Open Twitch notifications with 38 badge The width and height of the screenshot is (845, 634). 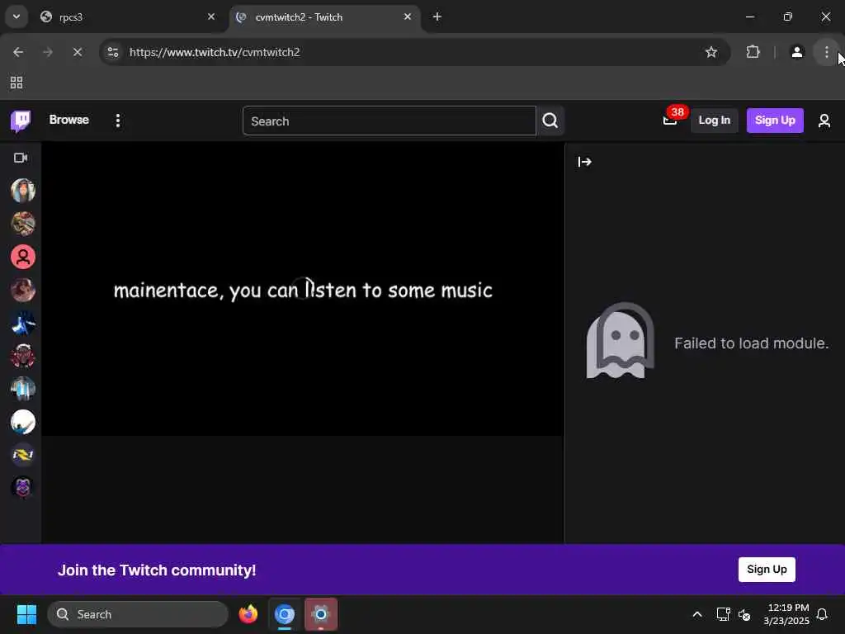point(670,121)
